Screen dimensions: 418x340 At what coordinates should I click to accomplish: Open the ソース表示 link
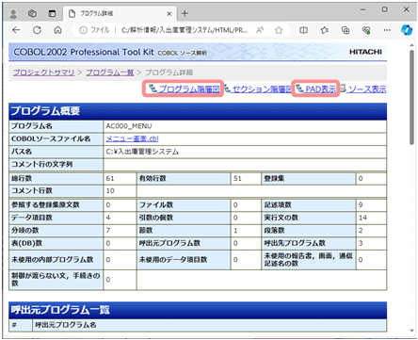367,89
